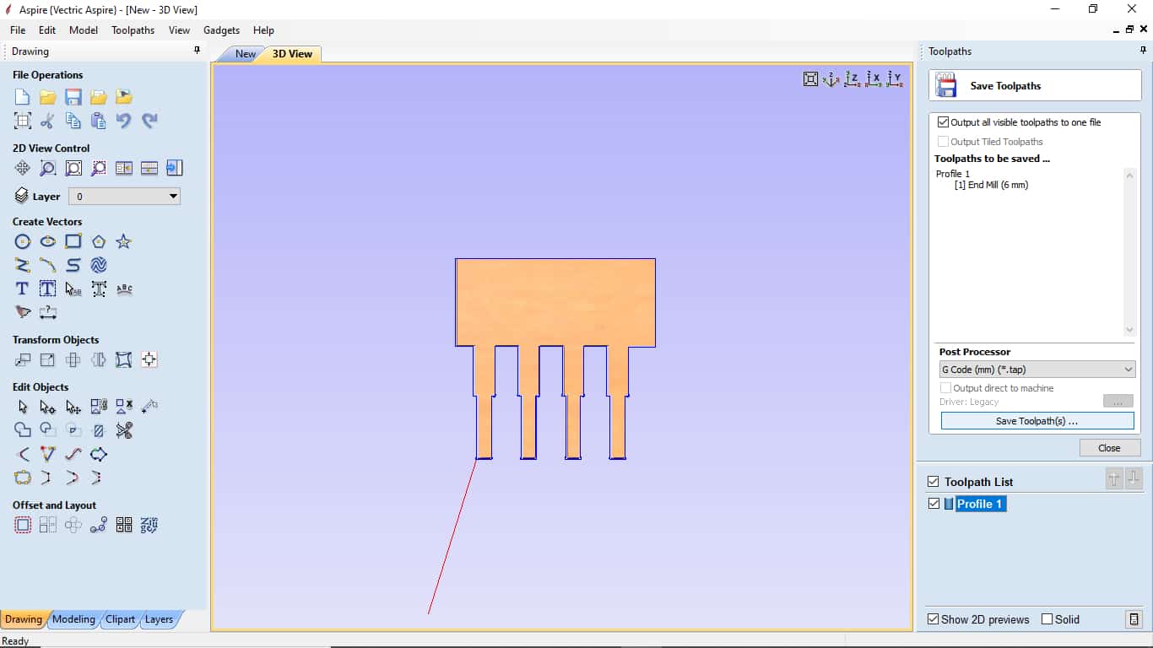
Task: Click the isometric view icon
Action: (831, 78)
